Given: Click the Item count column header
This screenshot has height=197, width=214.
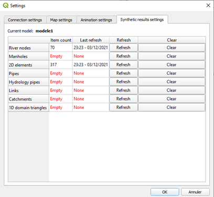Looking at the screenshot, I should tap(61, 40).
